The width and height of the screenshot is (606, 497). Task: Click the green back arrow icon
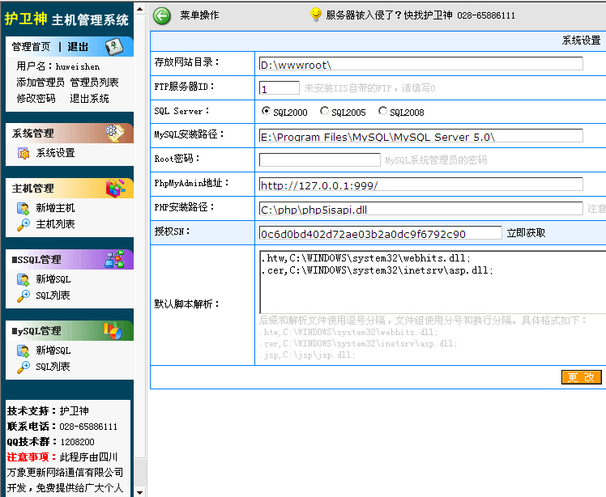(162, 15)
